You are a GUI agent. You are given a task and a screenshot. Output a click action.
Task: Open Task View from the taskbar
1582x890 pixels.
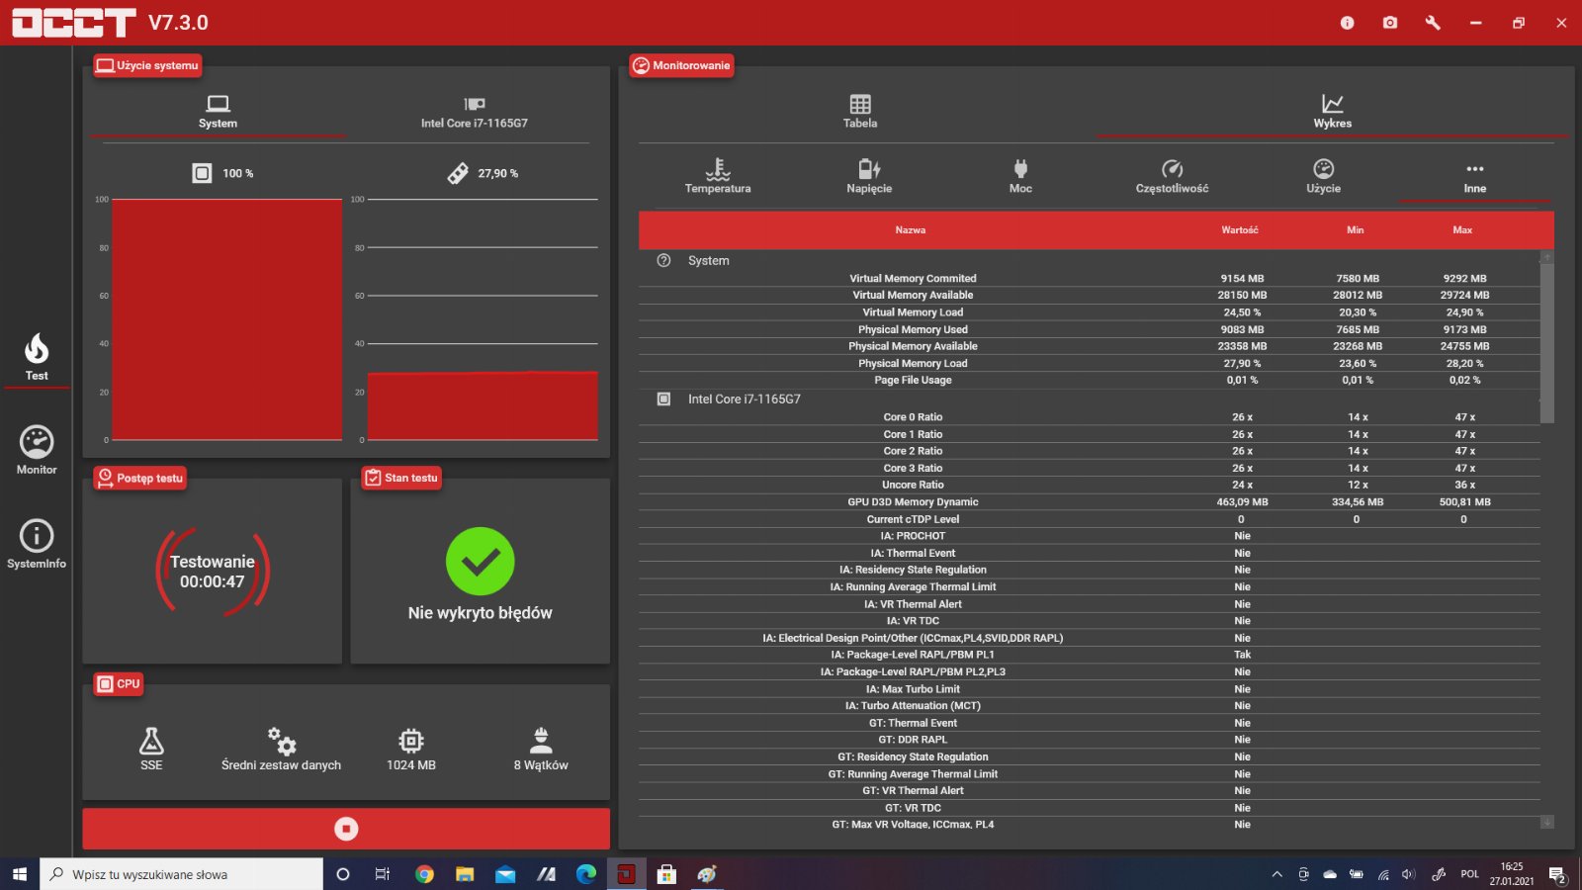[383, 874]
